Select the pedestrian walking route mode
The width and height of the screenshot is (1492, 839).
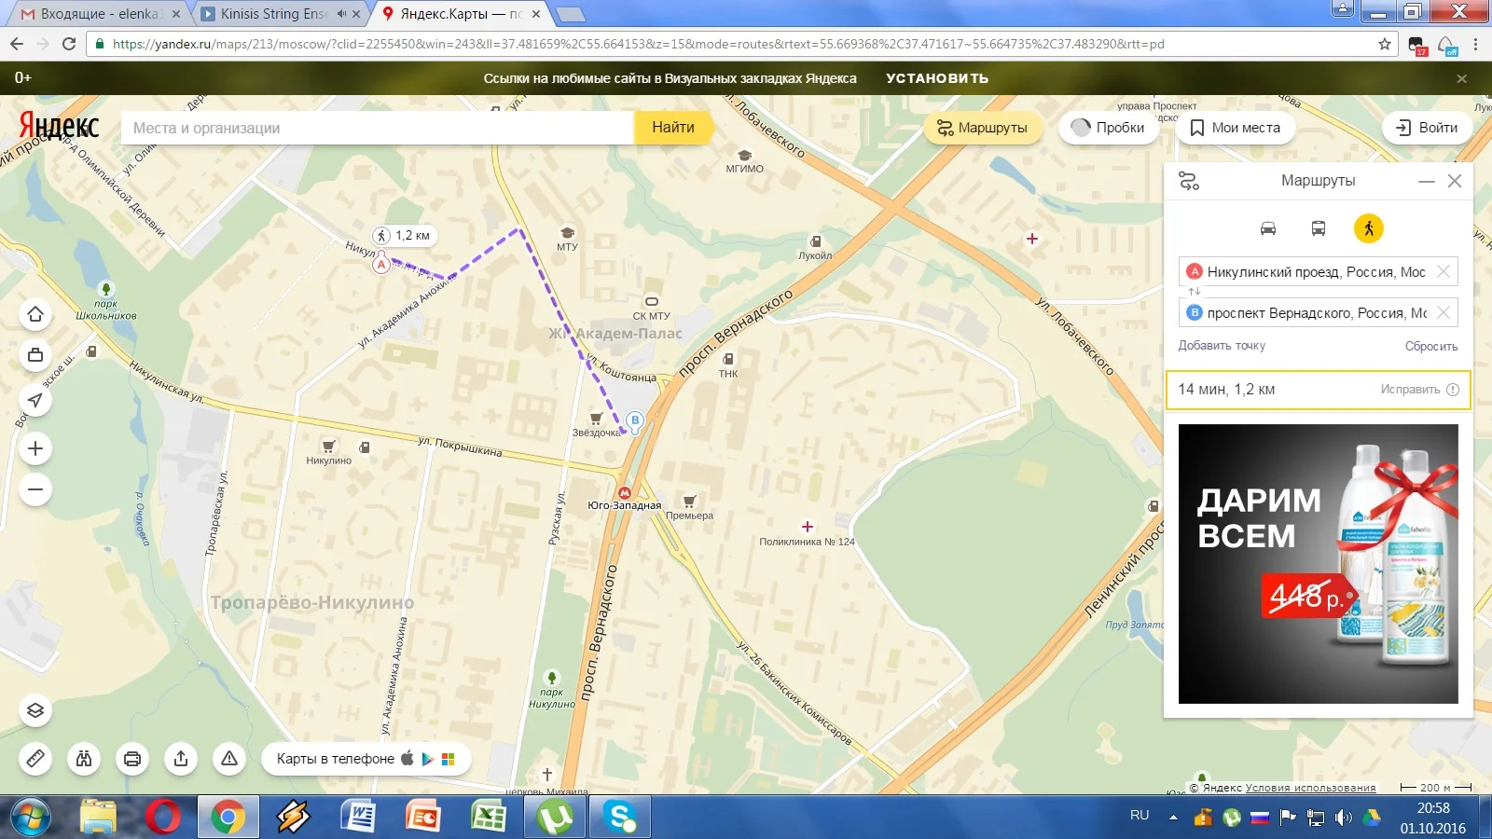point(1369,228)
